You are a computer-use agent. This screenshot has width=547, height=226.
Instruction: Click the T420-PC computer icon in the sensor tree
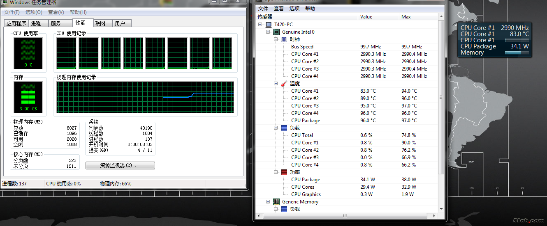[269, 25]
